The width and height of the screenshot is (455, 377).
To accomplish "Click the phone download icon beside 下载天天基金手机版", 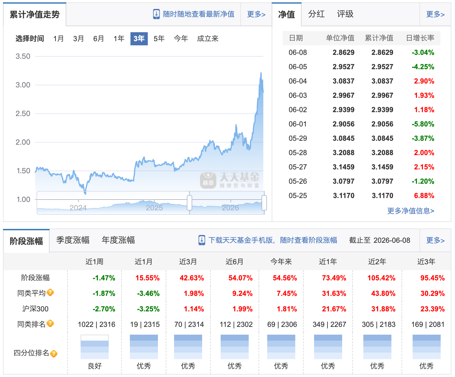I will point(202,240).
